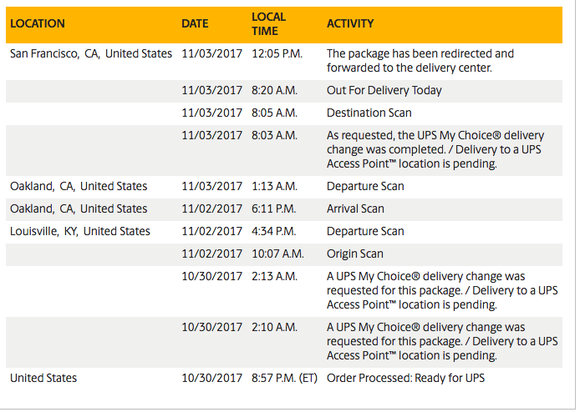
Task: Click Order Processed: Ready for UPS
Action: coord(405,379)
